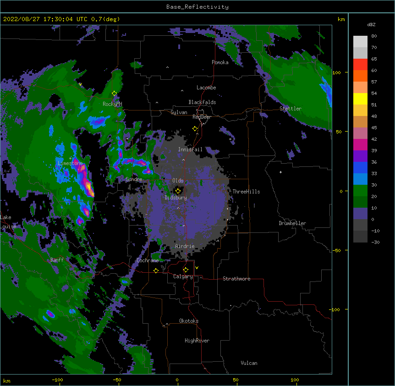Image resolution: width=395 pixels, height=386 pixels.
Task: Click the 100 tick label on right axis
Action: (x=336, y=72)
